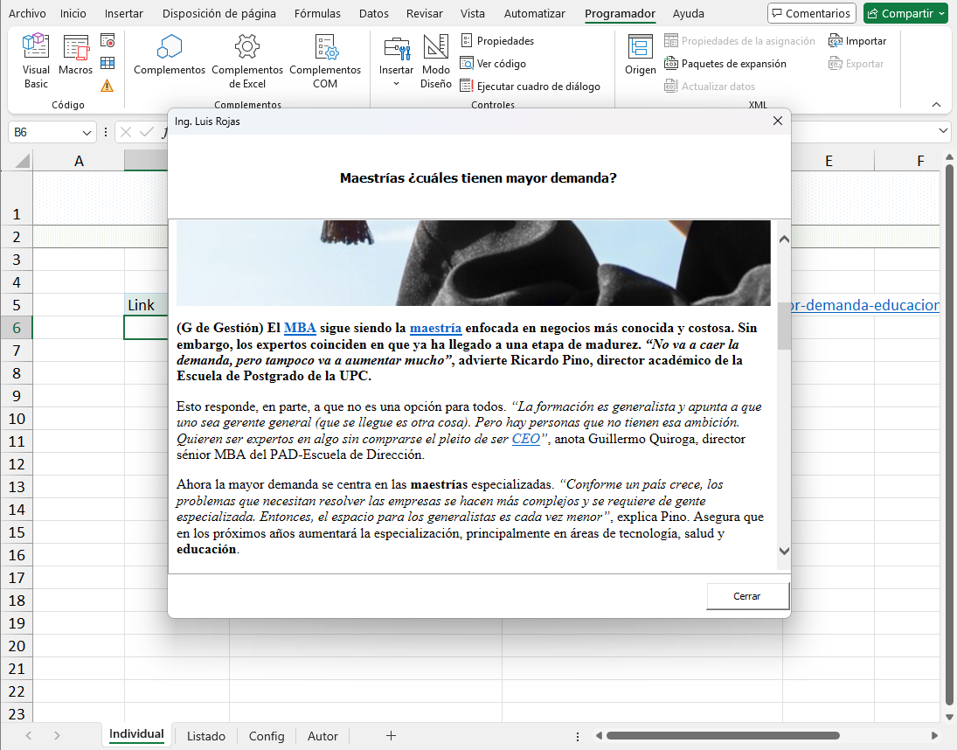
Task: Click Ejecutar cuadro de diálogo
Action: click(x=531, y=86)
